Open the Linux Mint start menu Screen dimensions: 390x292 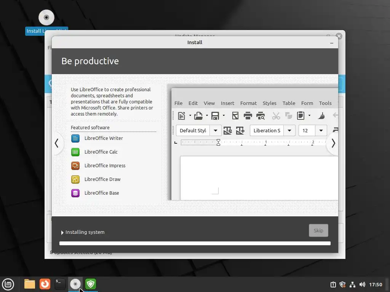pos(8,284)
